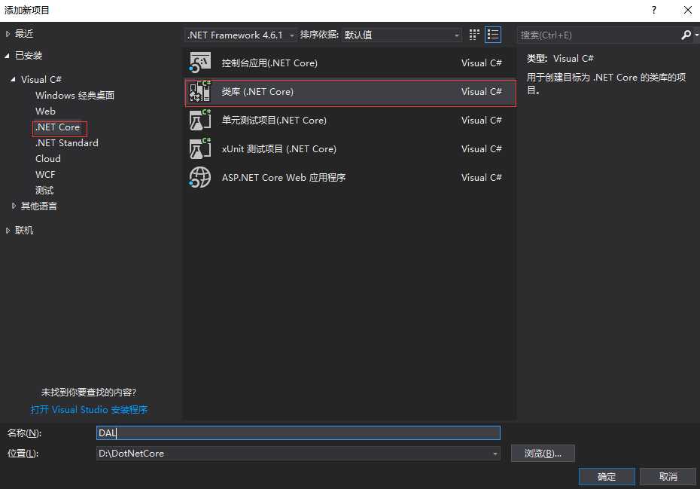This screenshot has width=700, height=489.
Task: Select 控制台应用(.NET Core) template text
Action: (x=269, y=63)
